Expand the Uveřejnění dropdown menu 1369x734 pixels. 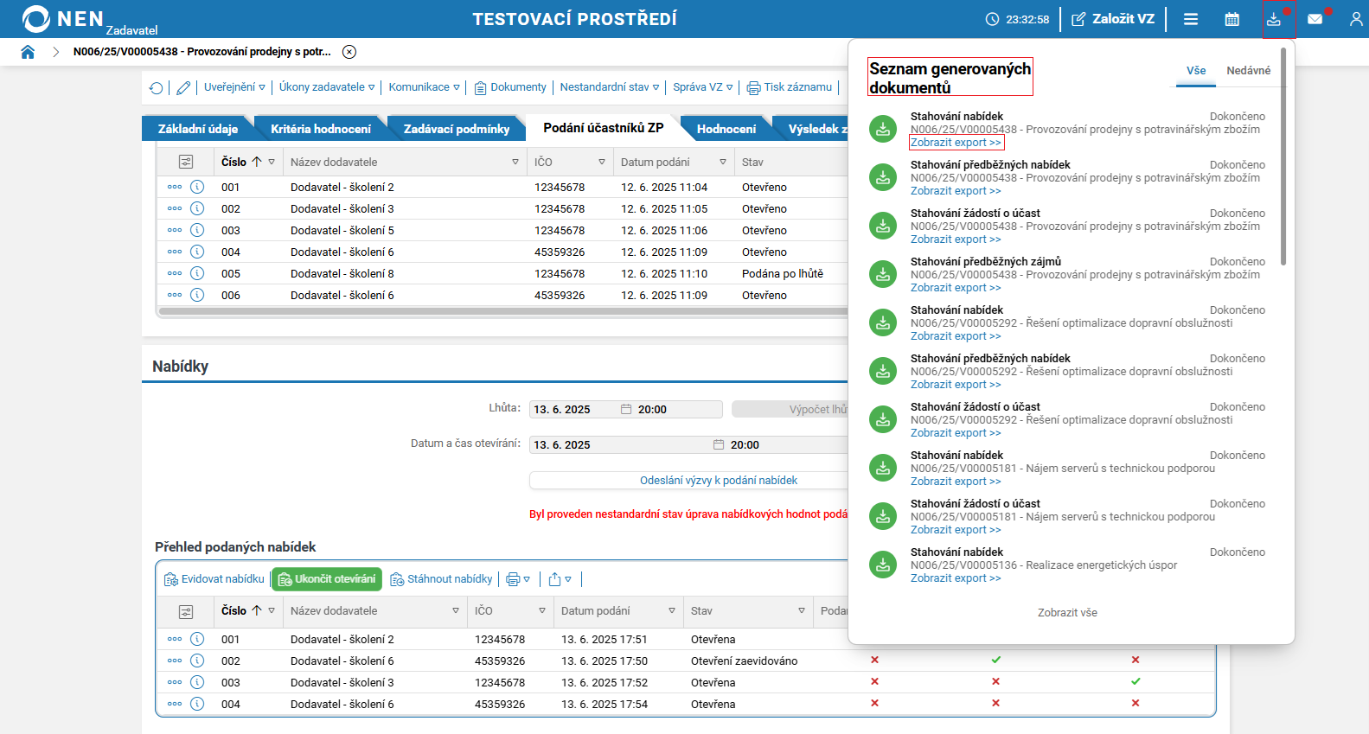pyautogui.click(x=234, y=87)
